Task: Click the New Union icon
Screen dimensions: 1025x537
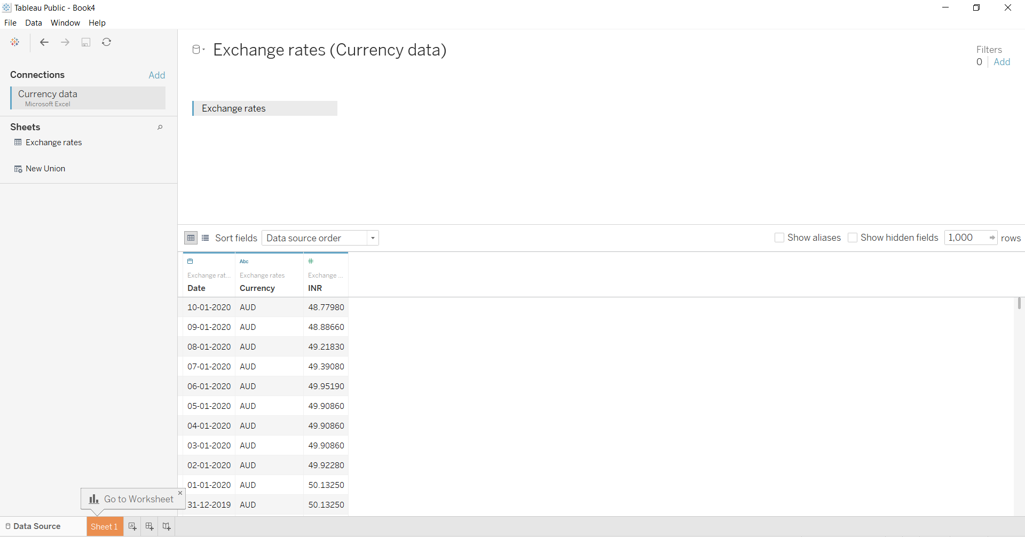Action: [x=18, y=169]
